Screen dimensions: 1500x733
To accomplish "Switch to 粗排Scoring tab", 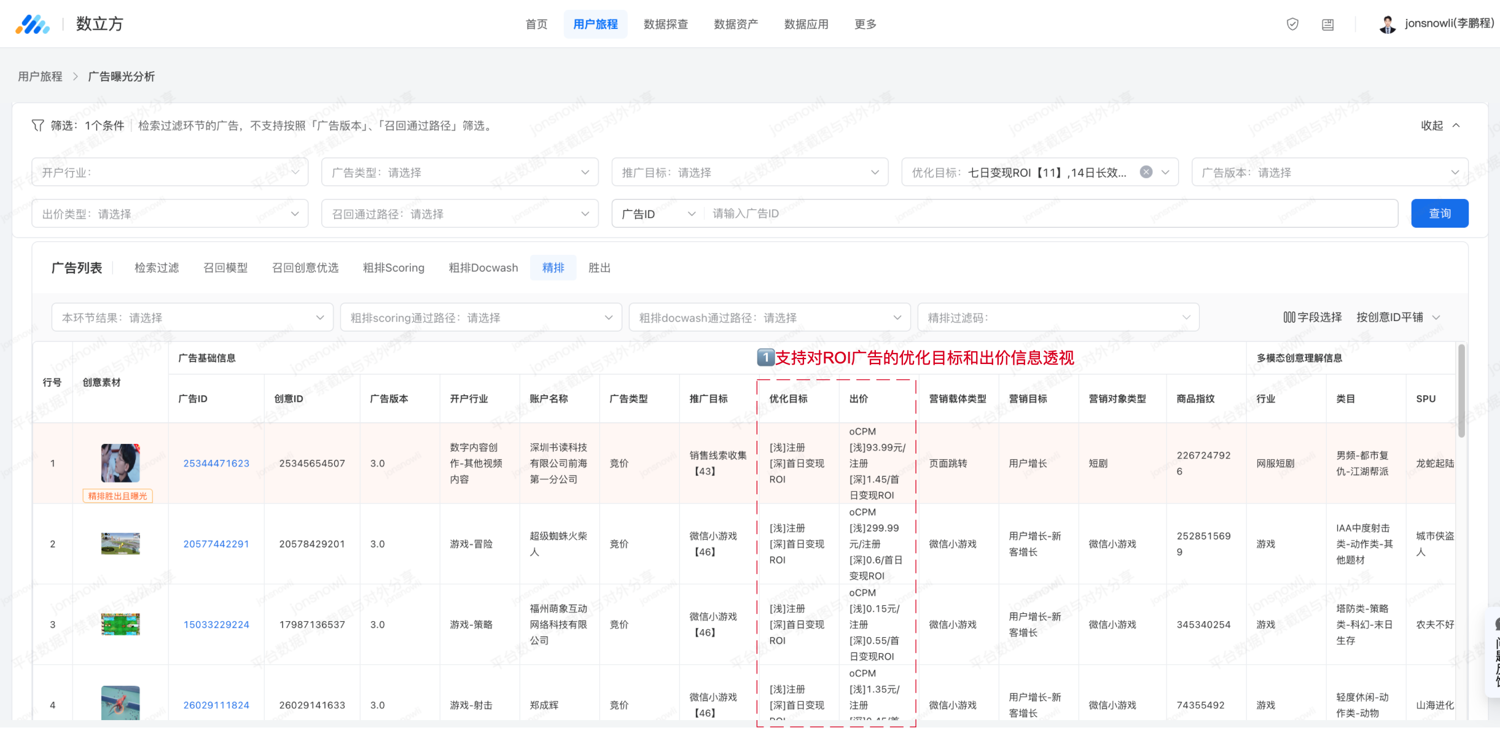I will tap(393, 268).
